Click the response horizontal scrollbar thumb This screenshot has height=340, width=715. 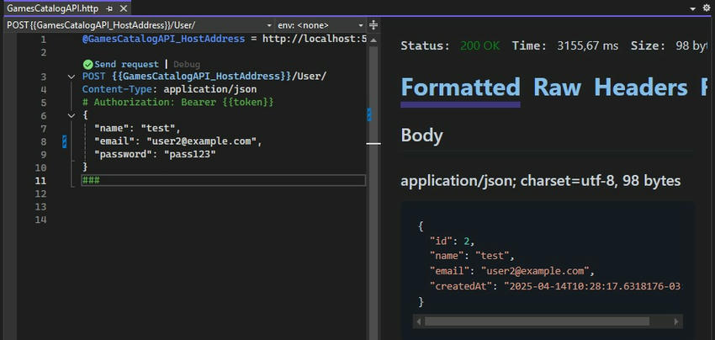point(537,321)
